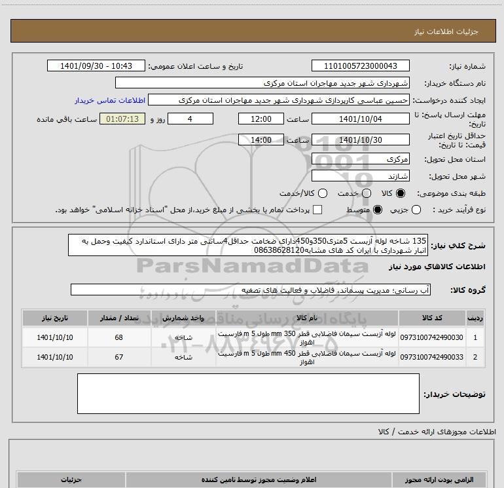Image resolution: width=504 pixels, height=488 pixels.
Task: Click delivery city field شازند
Action: 360,176
